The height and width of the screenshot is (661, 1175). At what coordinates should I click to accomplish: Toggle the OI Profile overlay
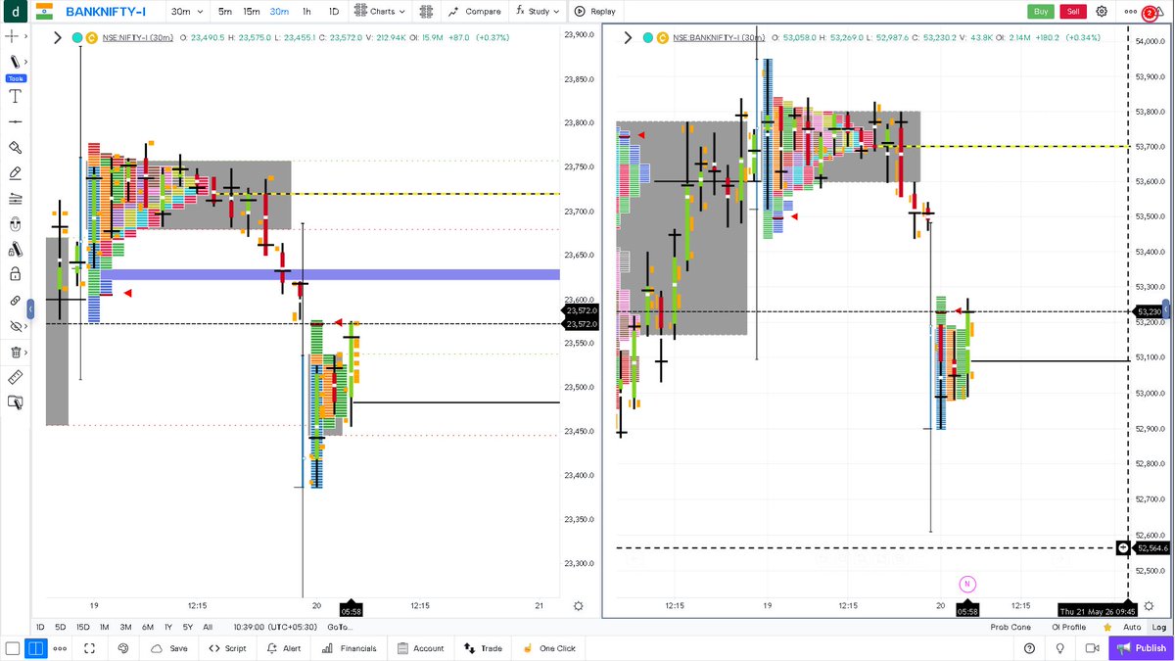(1068, 627)
